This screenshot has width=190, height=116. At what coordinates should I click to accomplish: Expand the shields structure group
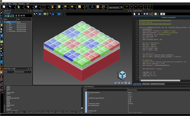click(x=5, y=28)
